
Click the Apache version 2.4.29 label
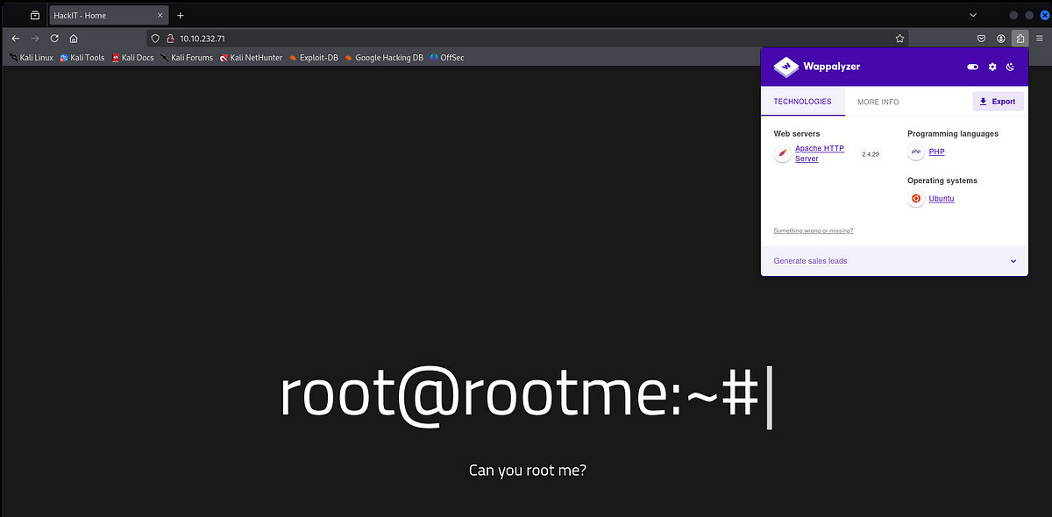[870, 154]
